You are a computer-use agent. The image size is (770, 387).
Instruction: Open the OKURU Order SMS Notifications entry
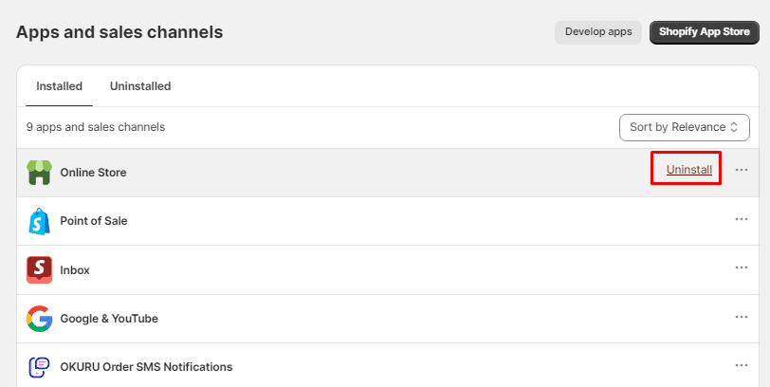[146, 367]
